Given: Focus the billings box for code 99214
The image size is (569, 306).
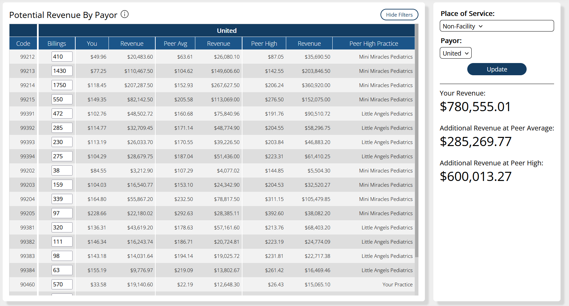Looking at the screenshot, I should point(62,85).
